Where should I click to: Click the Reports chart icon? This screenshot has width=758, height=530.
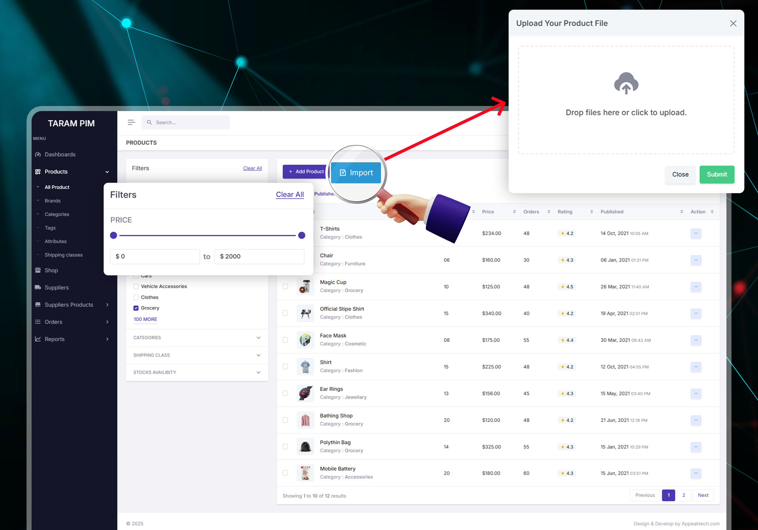(x=38, y=339)
